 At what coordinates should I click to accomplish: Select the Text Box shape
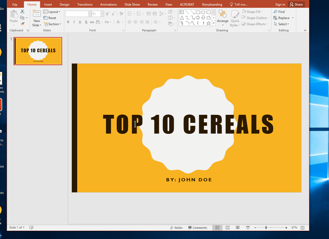[x=182, y=12]
